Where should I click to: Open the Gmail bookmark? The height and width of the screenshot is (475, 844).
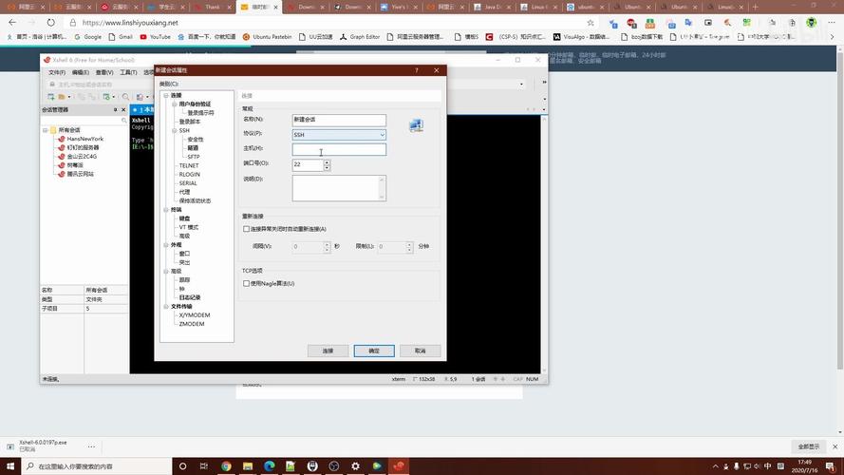click(x=121, y=37)
